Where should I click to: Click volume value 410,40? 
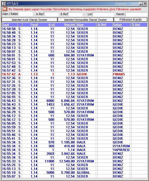point(69,146)
